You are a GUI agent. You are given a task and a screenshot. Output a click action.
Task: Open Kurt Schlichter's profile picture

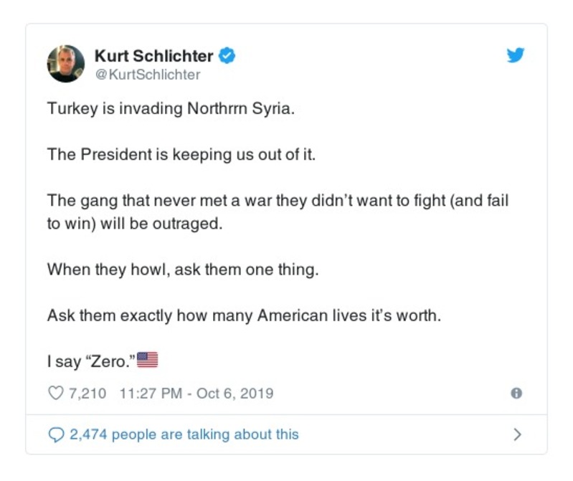pos(66,64)
